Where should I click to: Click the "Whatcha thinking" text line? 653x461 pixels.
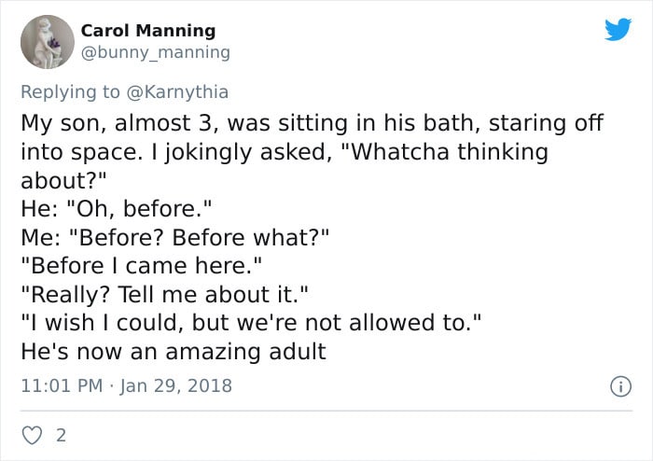point(285,152)
